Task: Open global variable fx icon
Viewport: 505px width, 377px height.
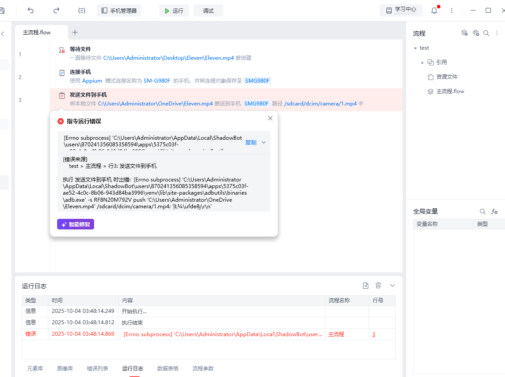Action: click(x=494, y=211)
